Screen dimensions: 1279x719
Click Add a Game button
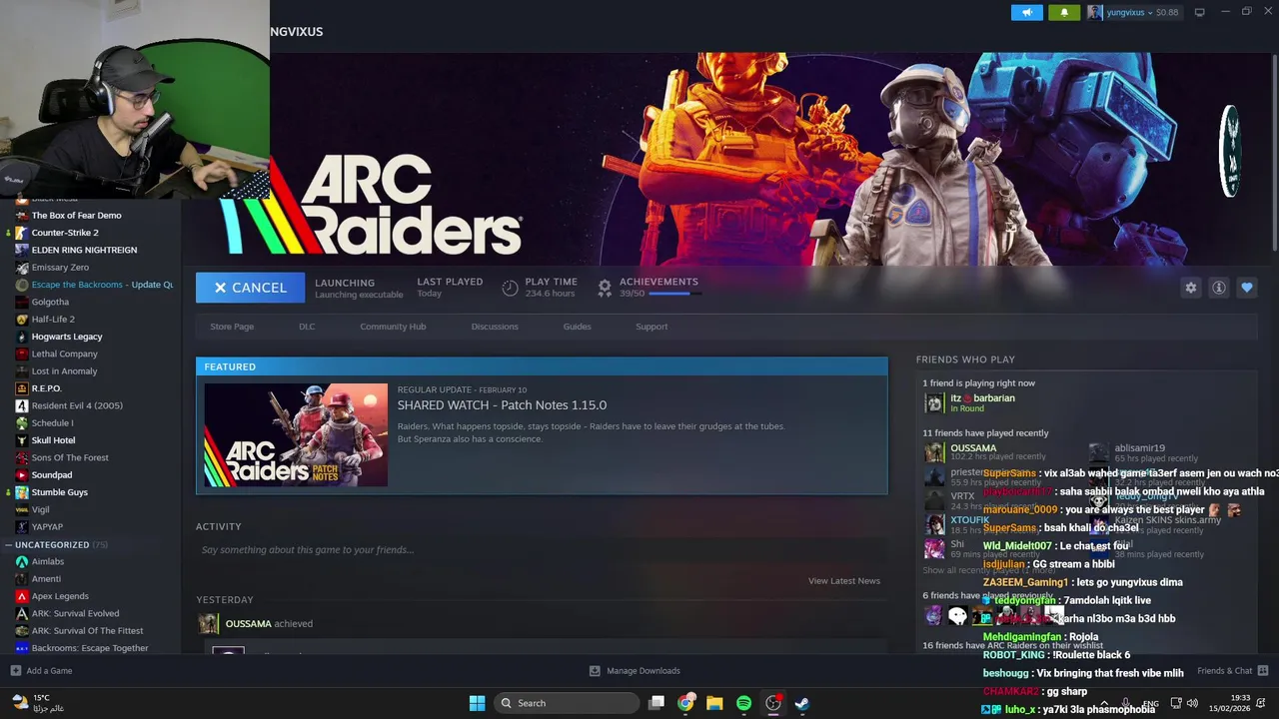pyautogui.click(x=41, y=671)
